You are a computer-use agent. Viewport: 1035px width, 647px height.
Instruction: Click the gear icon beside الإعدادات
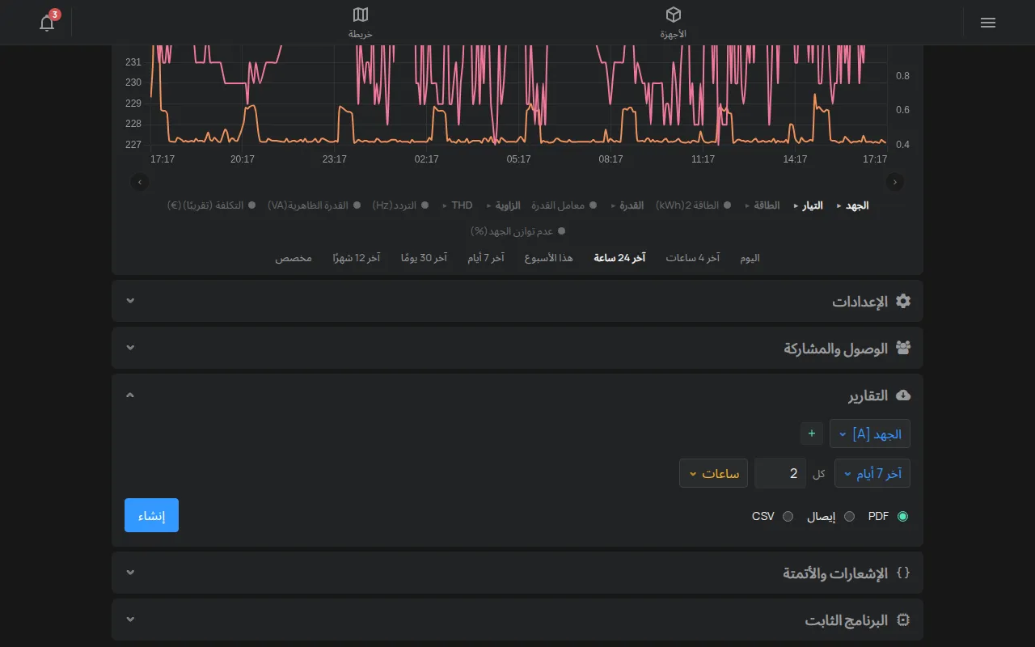pyautogui.click(x=903, y=301)
